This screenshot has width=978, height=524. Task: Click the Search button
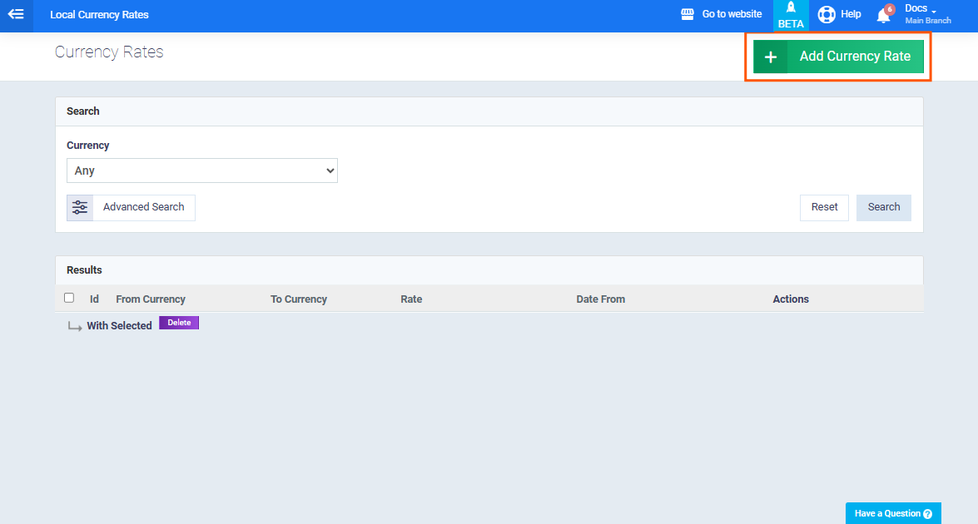(883, 207)
